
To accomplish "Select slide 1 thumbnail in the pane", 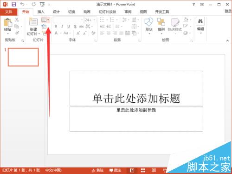I will pyautogui.click(x=23, y=57).
